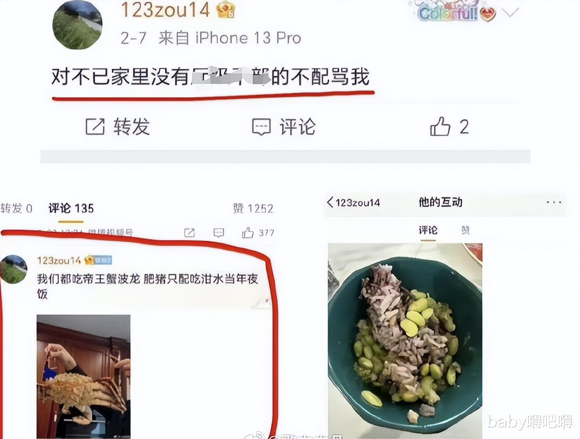Image resolution: width=580 pixels, height=439 pixels.
Task: Open the three-dot more menu in 他的互动
Action: [x=554, y=202]
